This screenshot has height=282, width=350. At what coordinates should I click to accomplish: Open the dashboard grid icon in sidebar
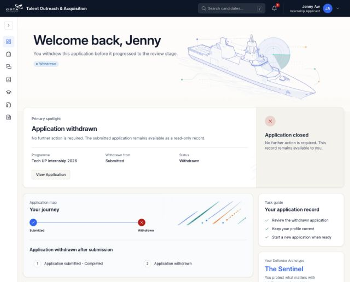[x=9, y=42]
